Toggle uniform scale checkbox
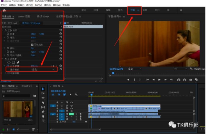This screenshot has width=206, height=134. point(32,45)
